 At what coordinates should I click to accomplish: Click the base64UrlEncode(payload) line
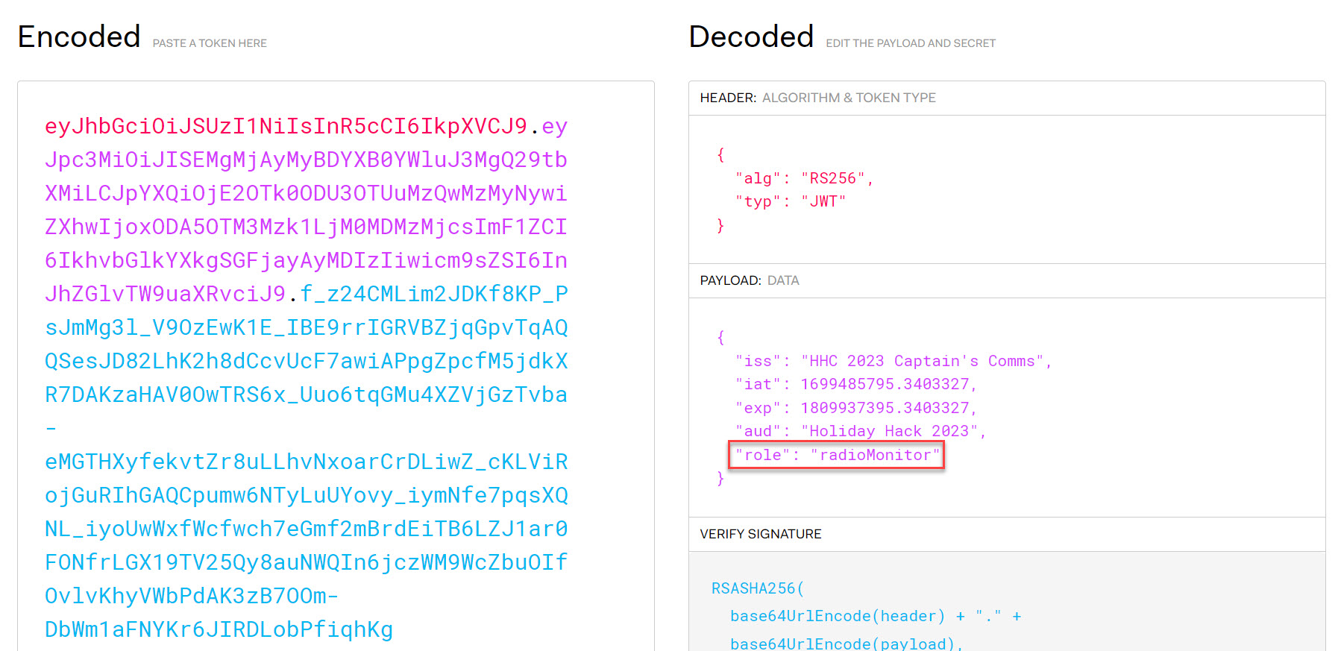pyautogui.click(x=847, y=644)
